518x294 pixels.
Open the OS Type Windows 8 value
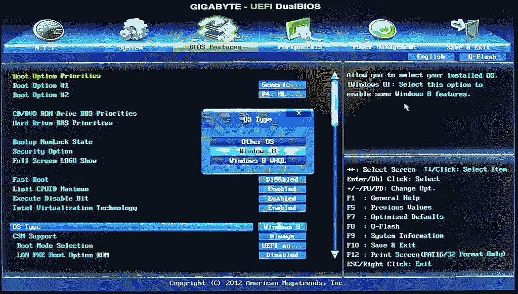coord(282,227)
